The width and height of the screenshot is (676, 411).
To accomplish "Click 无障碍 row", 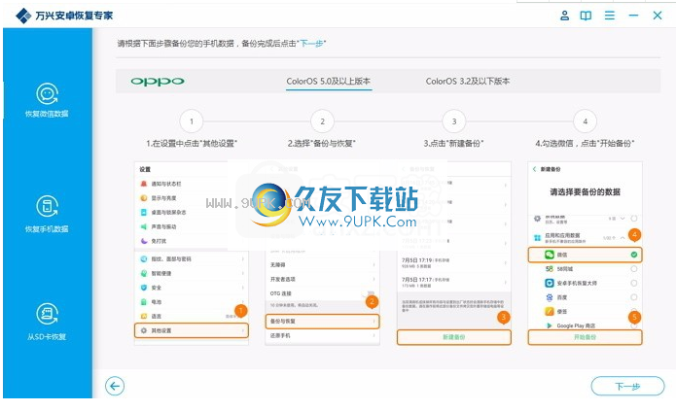I will click(323, 265).
